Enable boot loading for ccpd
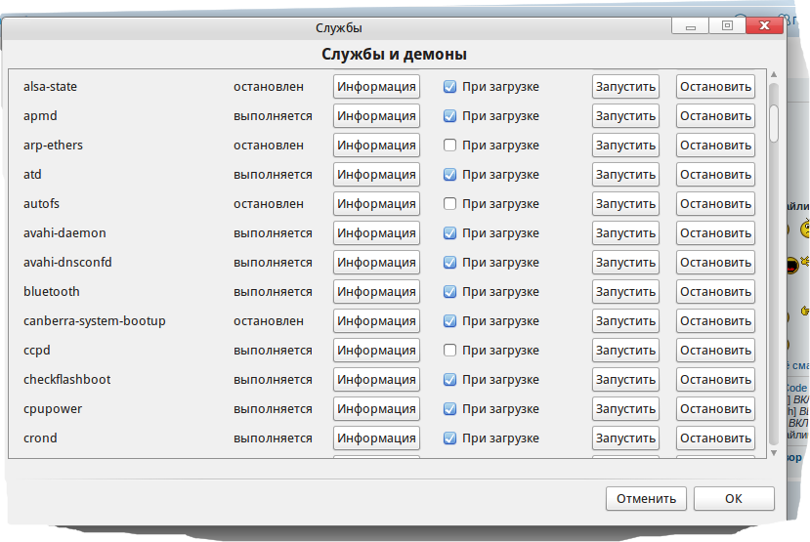 click(449, 351)
